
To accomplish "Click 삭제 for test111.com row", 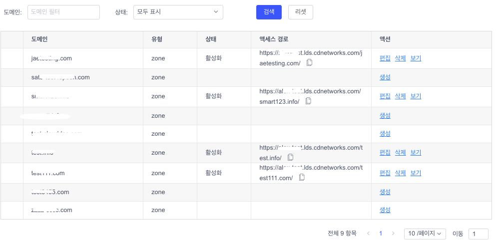I will [x=400, y=173].
